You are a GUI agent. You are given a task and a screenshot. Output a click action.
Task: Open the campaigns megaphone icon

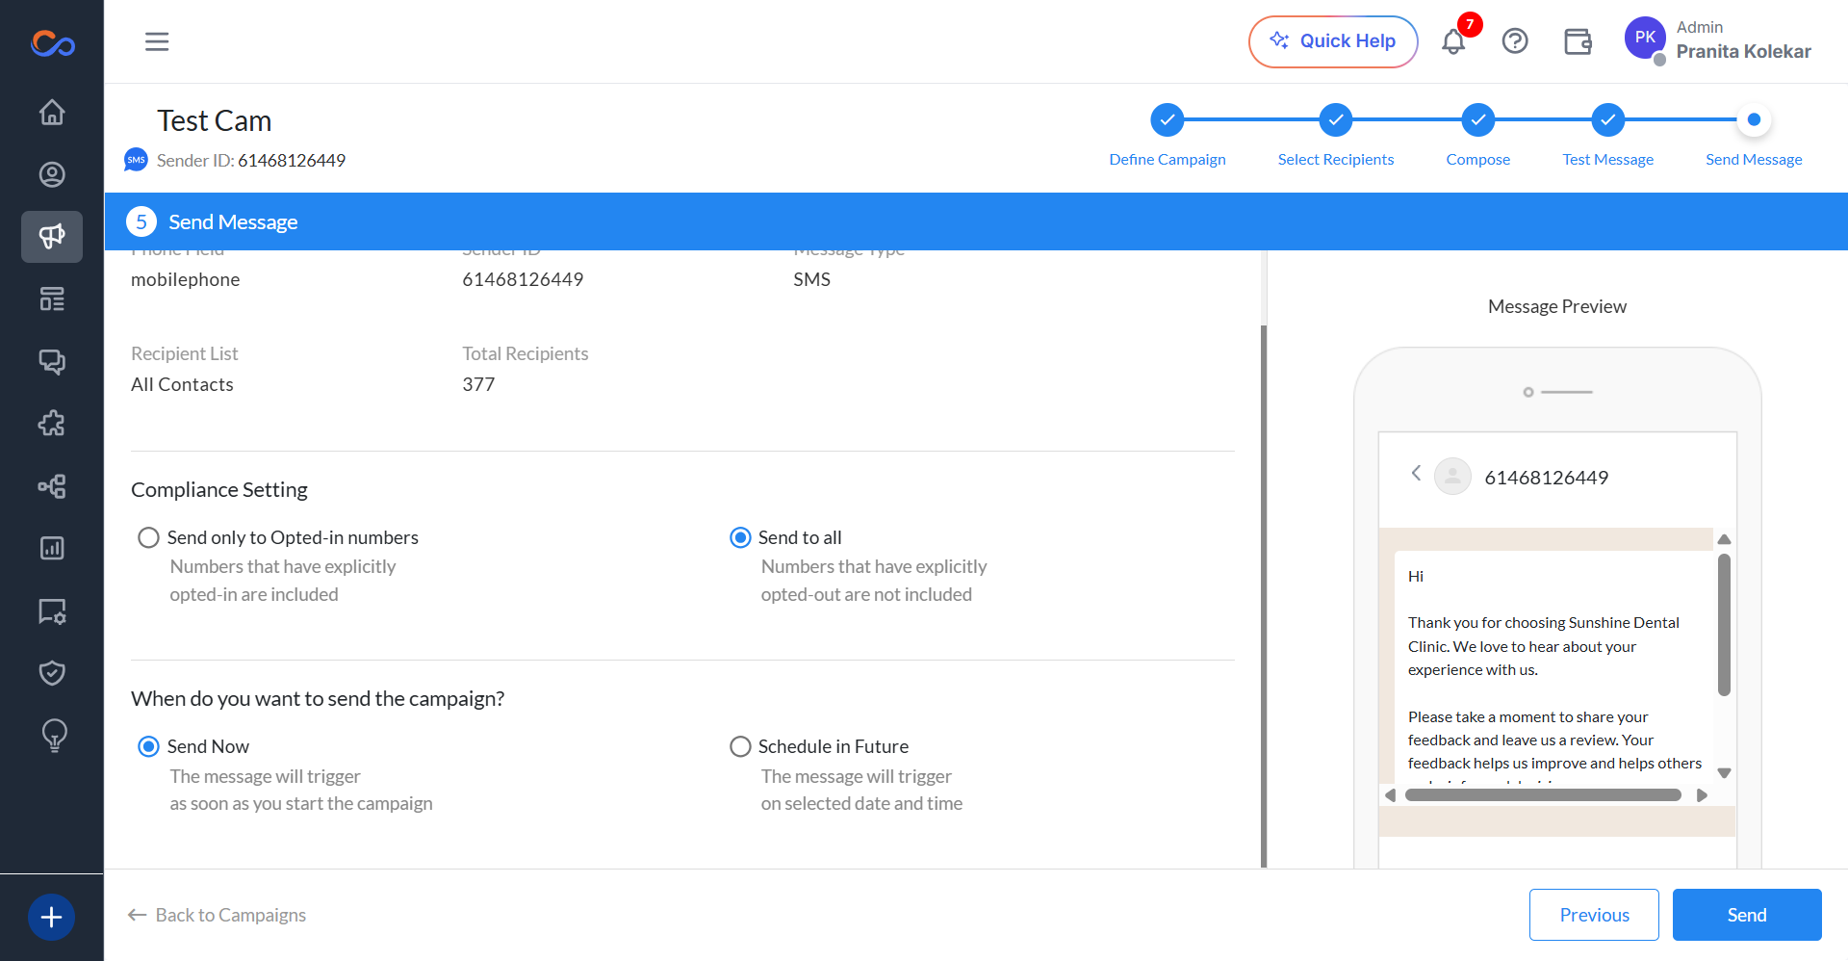52,237
